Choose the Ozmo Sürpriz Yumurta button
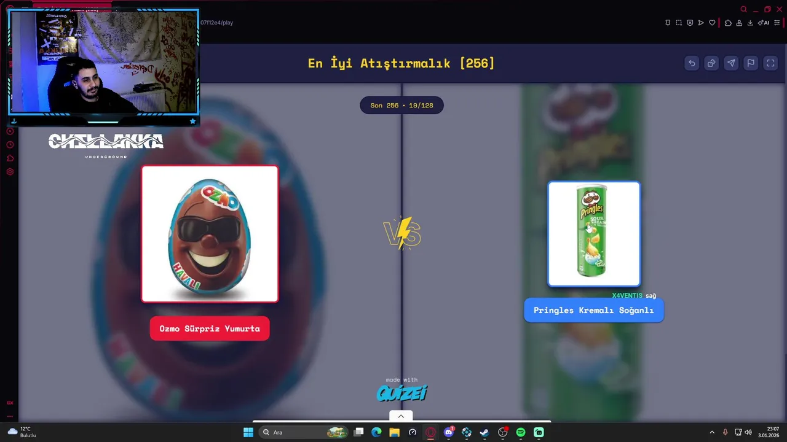Viewport: 787px width, 442px height. point(210,328)
